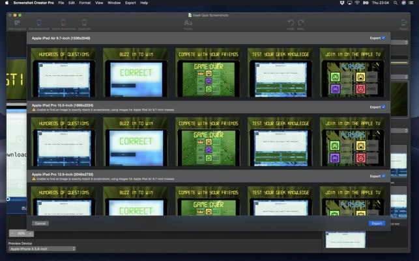Open the Screenshot Creator Pro app menu
This screenshot has height=261, width=419.
click(34, 3)
